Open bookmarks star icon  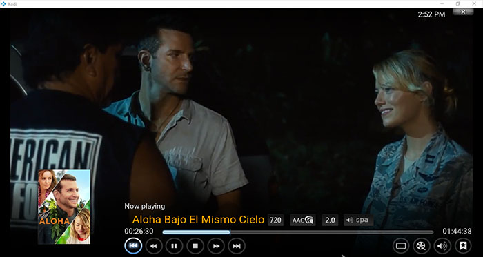[x=463, y=245]
